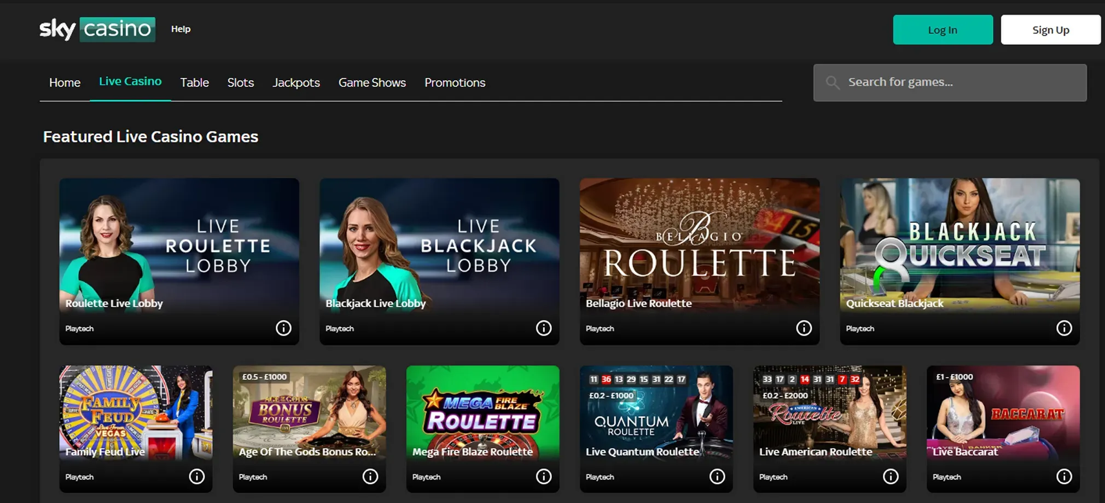Go to the Home tab
The width and height of the screenshot is (1105, 503).
(65, 83)
